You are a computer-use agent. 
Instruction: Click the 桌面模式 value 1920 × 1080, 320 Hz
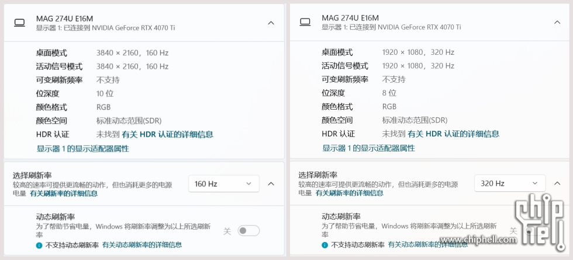coord(418,52)
